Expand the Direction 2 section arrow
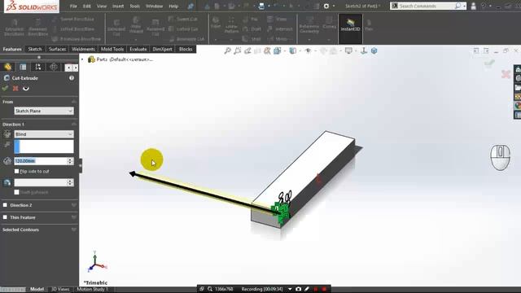This screenshot has height=293, width=521. pos(74,205)
